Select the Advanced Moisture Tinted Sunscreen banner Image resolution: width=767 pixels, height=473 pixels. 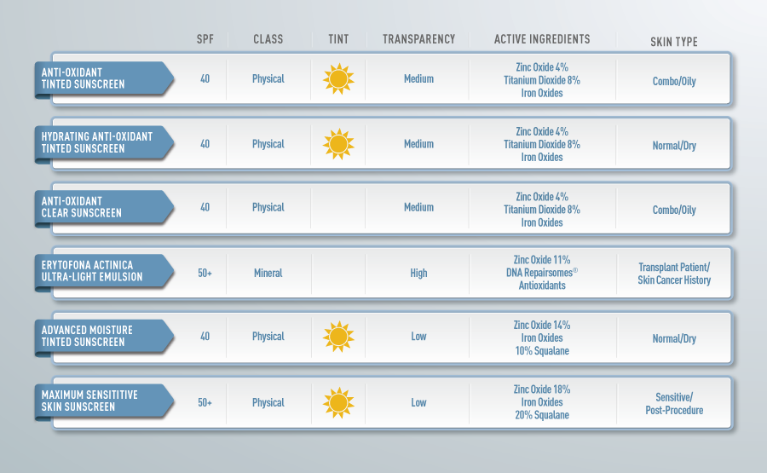tap(104, 336)
